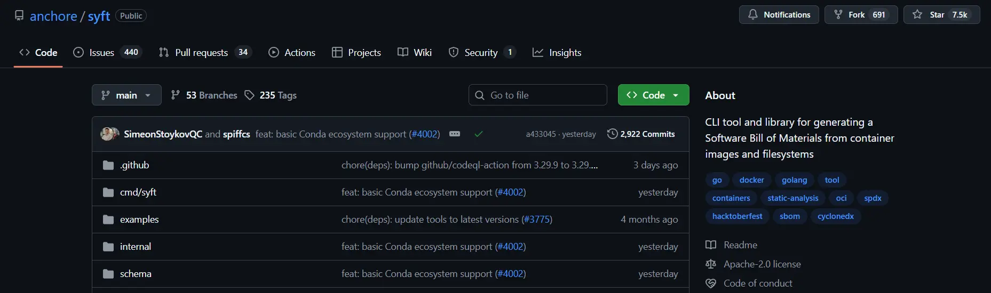
Task: View the 53 Branches list
Action: click(x=204, y=95)
